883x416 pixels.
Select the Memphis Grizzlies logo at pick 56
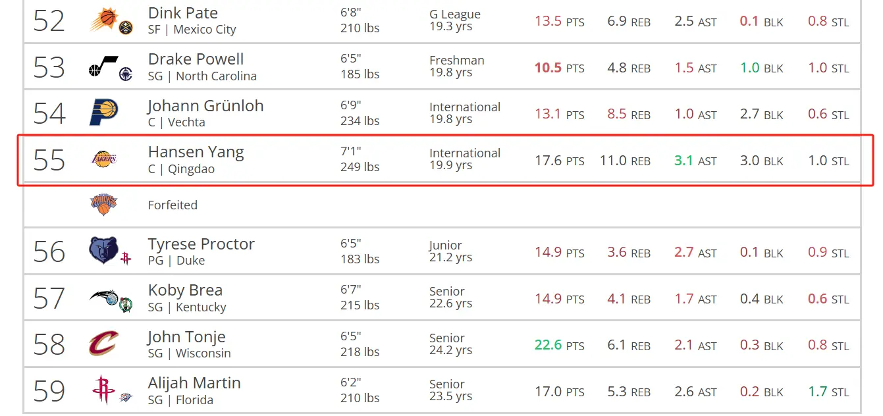pyautogui.click(x=103, y=250)
